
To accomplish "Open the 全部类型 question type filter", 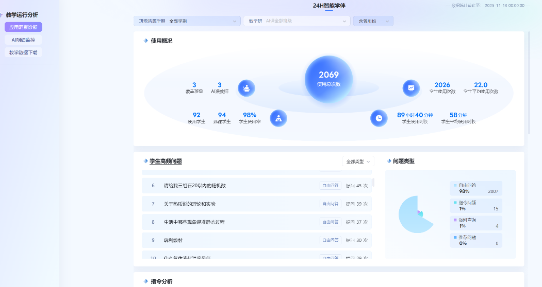I will (x=357, y=162).
